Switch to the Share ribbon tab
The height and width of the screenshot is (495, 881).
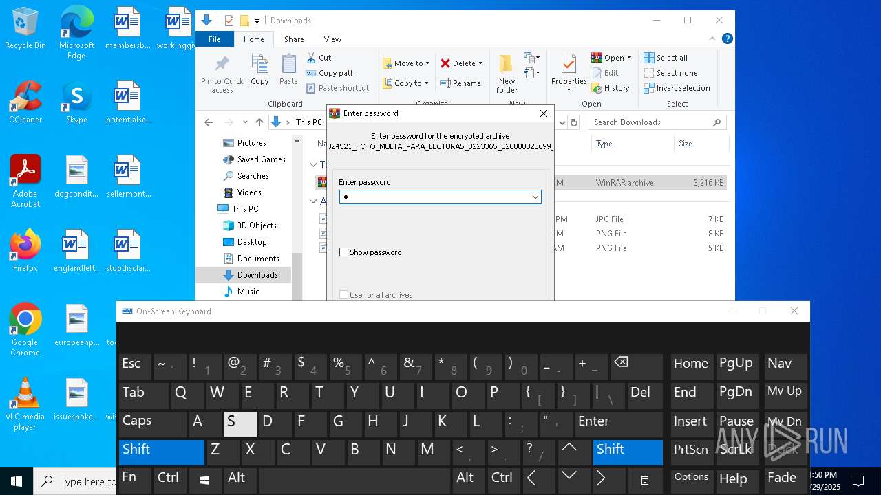point(294,39)
